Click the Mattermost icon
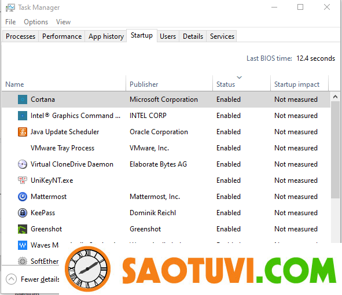The height and width of the screenshot is (295, 342). (23, 197)
